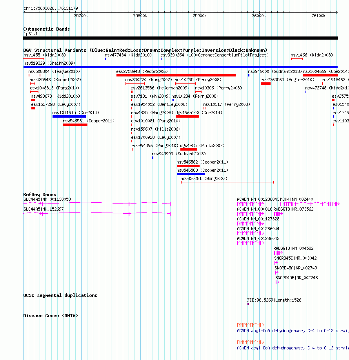Open nsv945999 (Sudmant2013) variant label
This screenshot has height=360, width=349.
coord(179,154)
